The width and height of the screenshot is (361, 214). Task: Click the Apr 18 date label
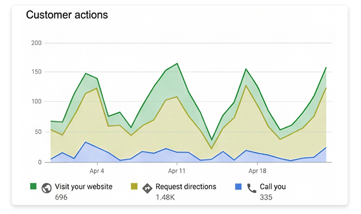(257, 171)
